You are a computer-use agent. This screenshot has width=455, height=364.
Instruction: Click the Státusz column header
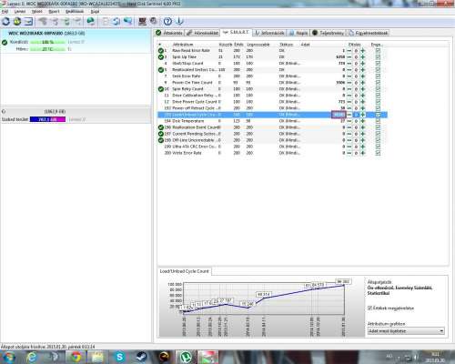(x=287, y=45)
